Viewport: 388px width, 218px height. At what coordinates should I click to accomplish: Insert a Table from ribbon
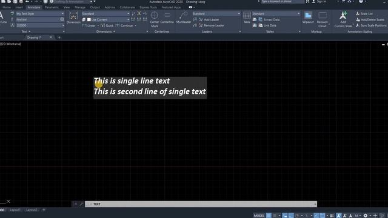(x=247, y=18)
